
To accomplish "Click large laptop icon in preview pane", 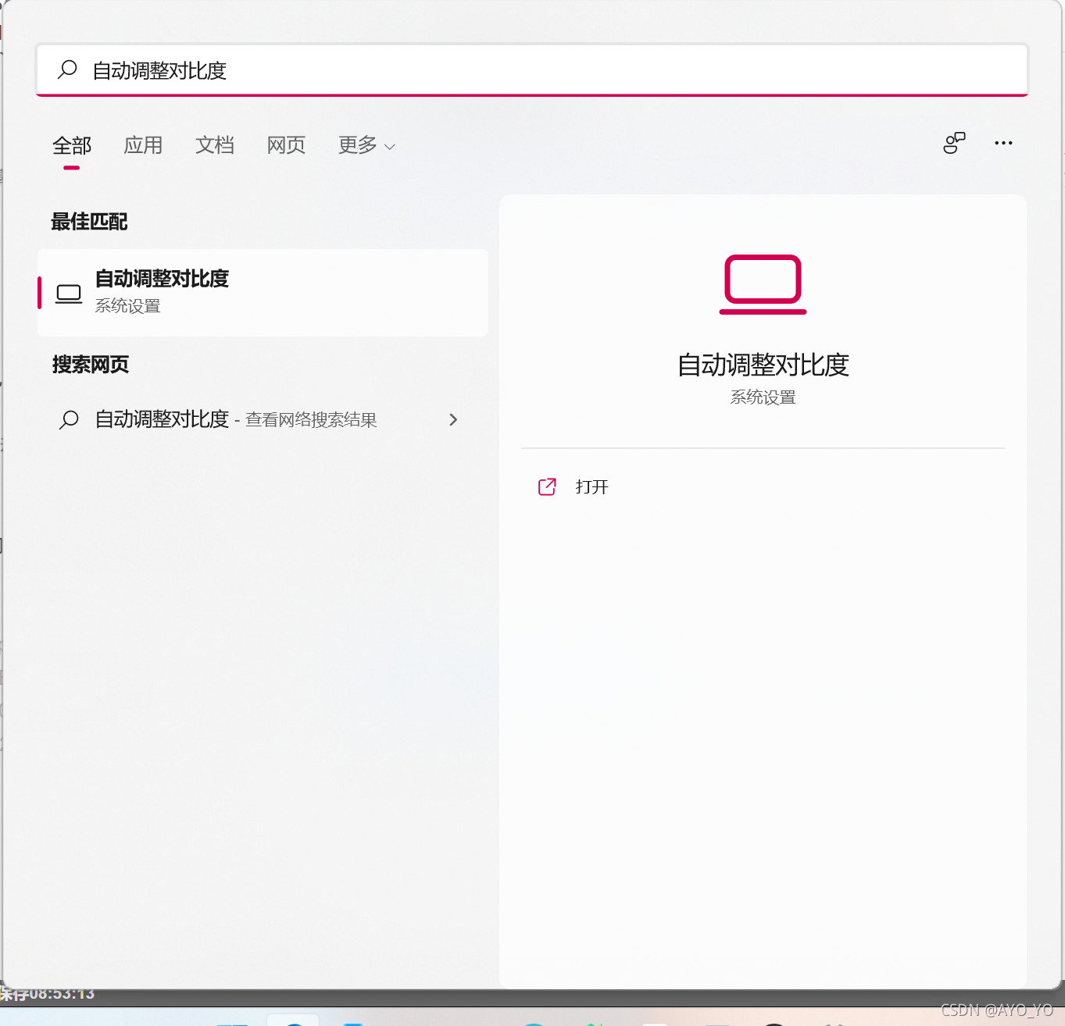I will [763, 284].
